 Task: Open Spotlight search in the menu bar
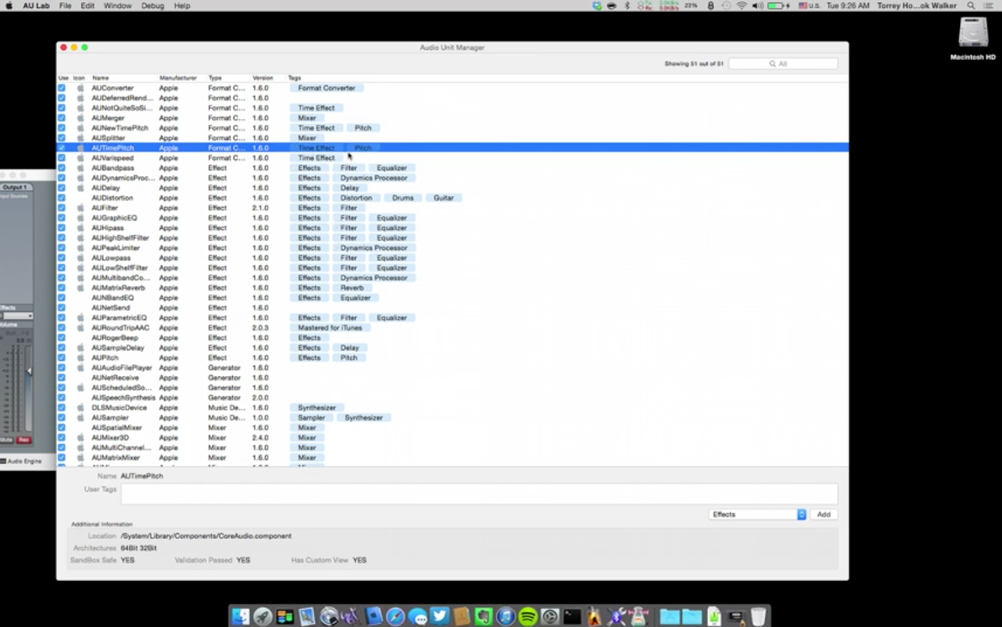click(x=971, y=6)
